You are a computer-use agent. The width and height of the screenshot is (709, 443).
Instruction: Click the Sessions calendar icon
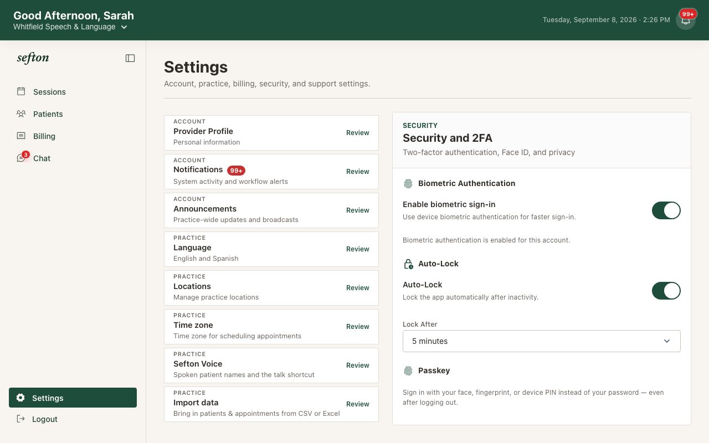(x=21, y=91)
